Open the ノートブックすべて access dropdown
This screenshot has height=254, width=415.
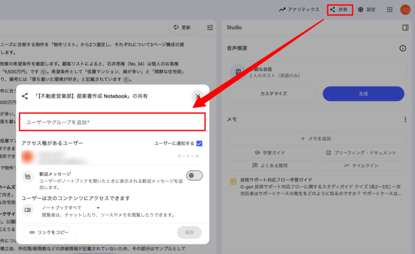(x=71, y=208)
